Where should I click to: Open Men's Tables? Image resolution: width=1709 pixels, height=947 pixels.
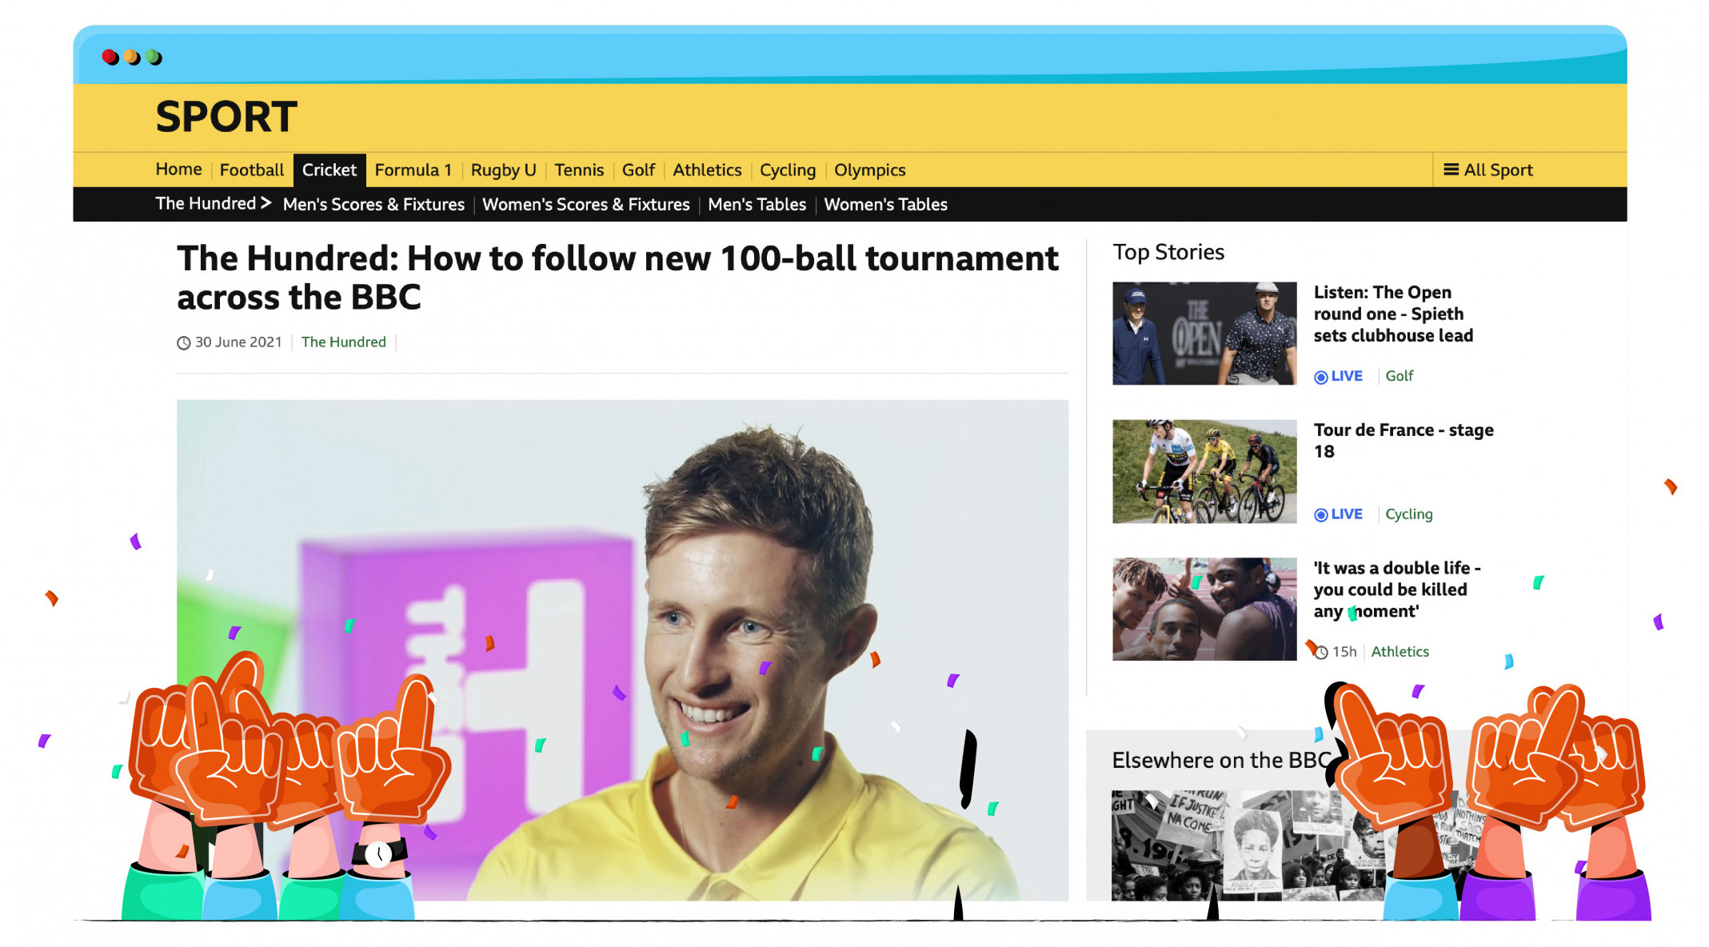[x=757, y=204]
